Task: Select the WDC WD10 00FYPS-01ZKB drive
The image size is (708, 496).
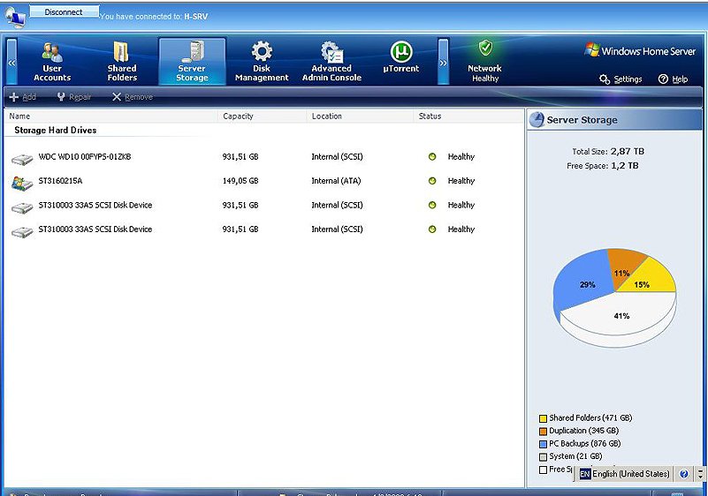Action: (84, 157)
